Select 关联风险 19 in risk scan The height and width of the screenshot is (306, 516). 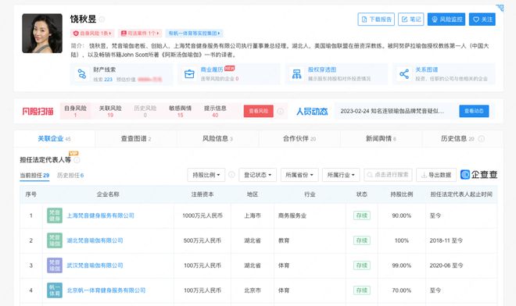[x=110, y=111]
